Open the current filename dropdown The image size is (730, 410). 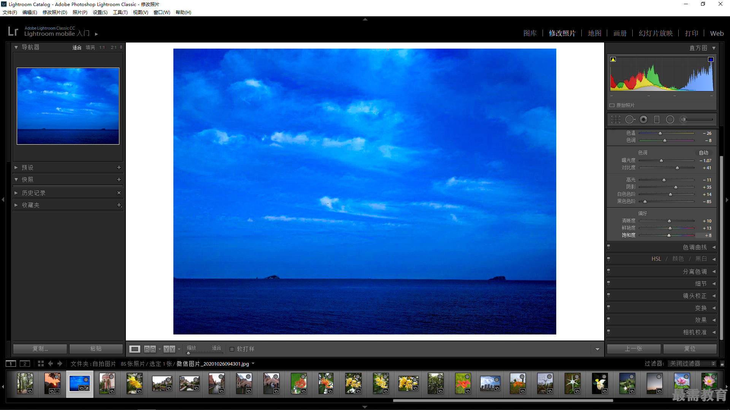[253, 364]
